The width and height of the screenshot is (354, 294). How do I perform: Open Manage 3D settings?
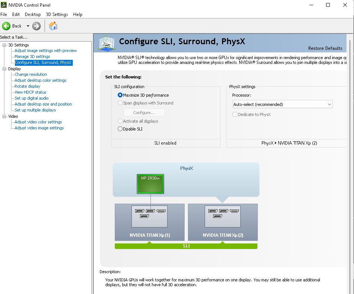pos(32,56)
